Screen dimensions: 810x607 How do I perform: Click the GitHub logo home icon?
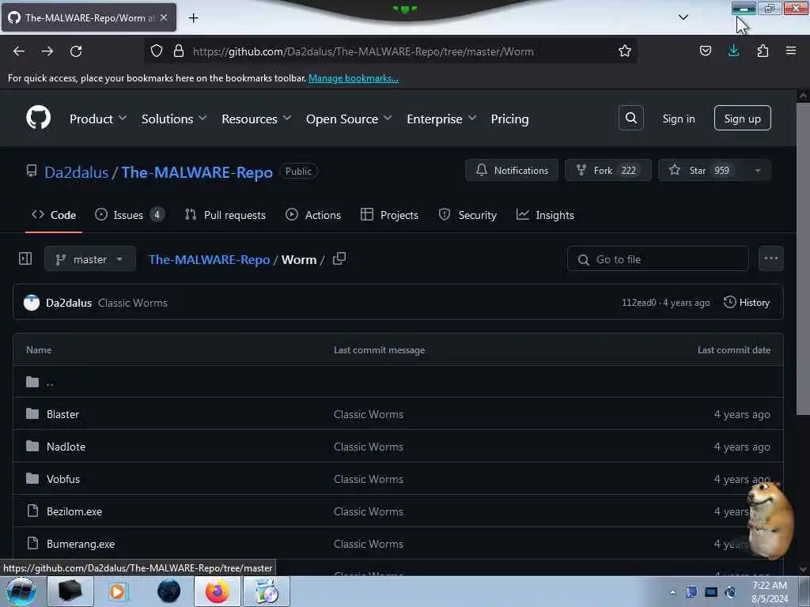(38, 119)
